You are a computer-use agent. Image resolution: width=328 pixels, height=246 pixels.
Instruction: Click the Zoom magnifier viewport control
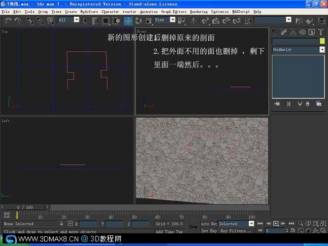point(301,223)
